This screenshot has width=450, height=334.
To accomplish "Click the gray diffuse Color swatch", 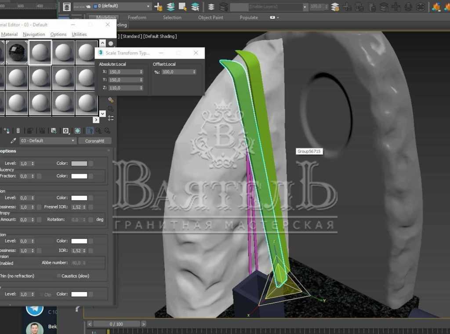I will (79, 163).
